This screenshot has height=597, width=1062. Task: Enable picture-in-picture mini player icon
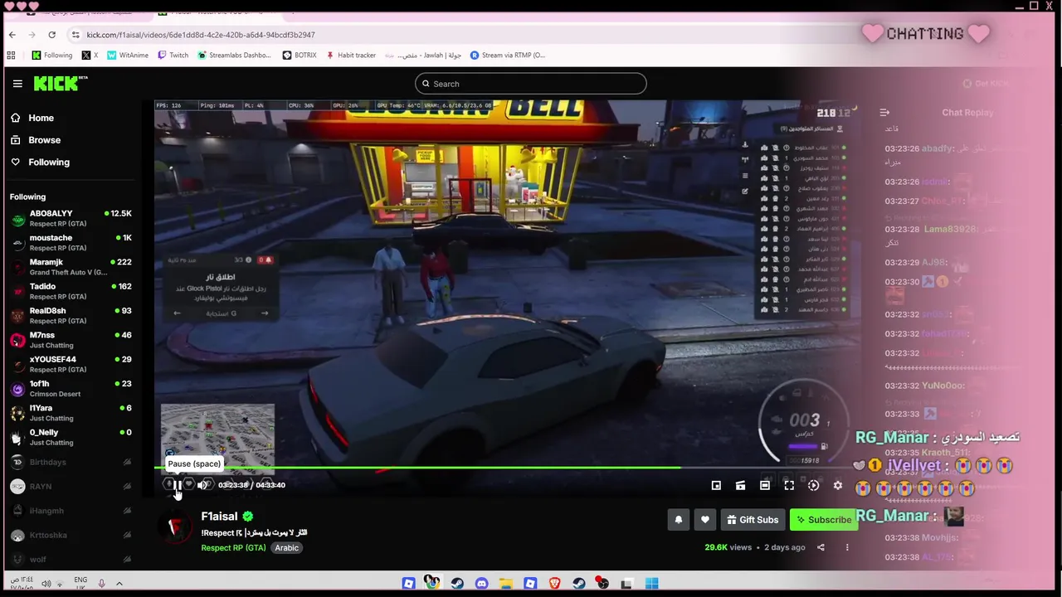pyautogui.click(x=716, y=485)
